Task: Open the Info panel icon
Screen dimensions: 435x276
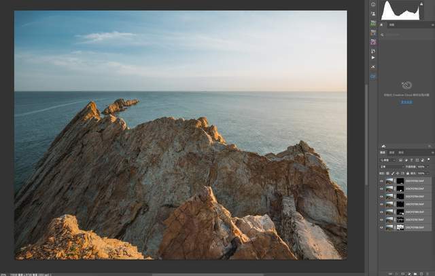Action: point(373,4)
